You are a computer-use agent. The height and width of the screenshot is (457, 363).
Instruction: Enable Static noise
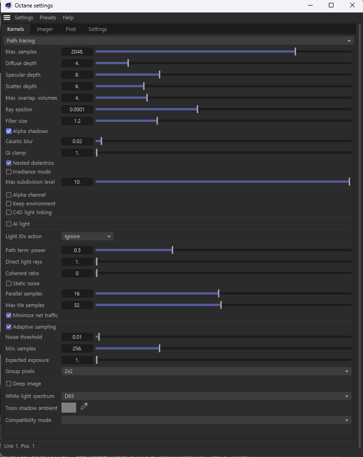pos(9,283)
